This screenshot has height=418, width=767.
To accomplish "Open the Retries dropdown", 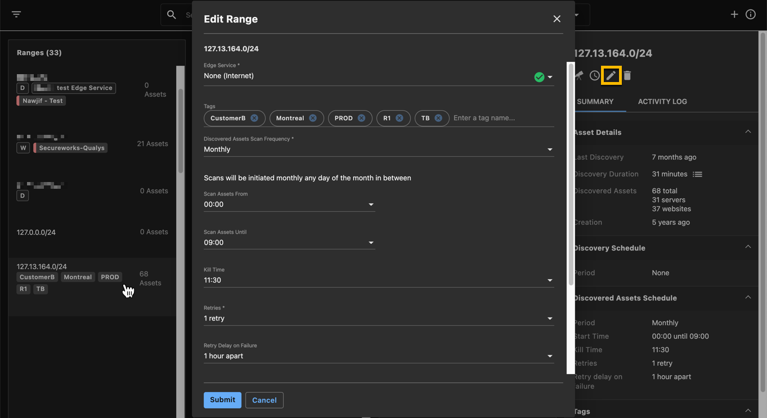I will (x=379, y=319).
